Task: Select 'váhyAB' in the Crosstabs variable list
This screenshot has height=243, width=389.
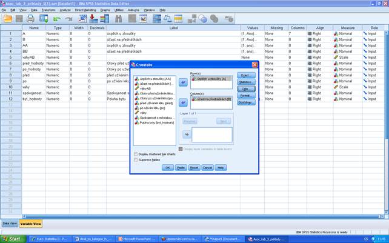Action: coord(155,88)
